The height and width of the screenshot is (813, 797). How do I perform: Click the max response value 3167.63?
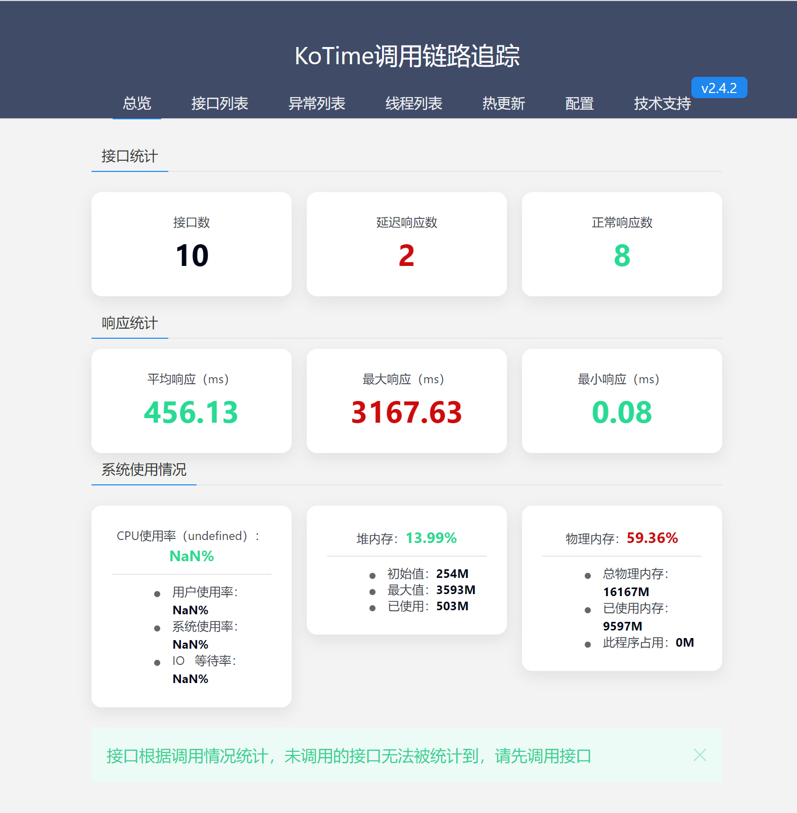pos(406,412)
